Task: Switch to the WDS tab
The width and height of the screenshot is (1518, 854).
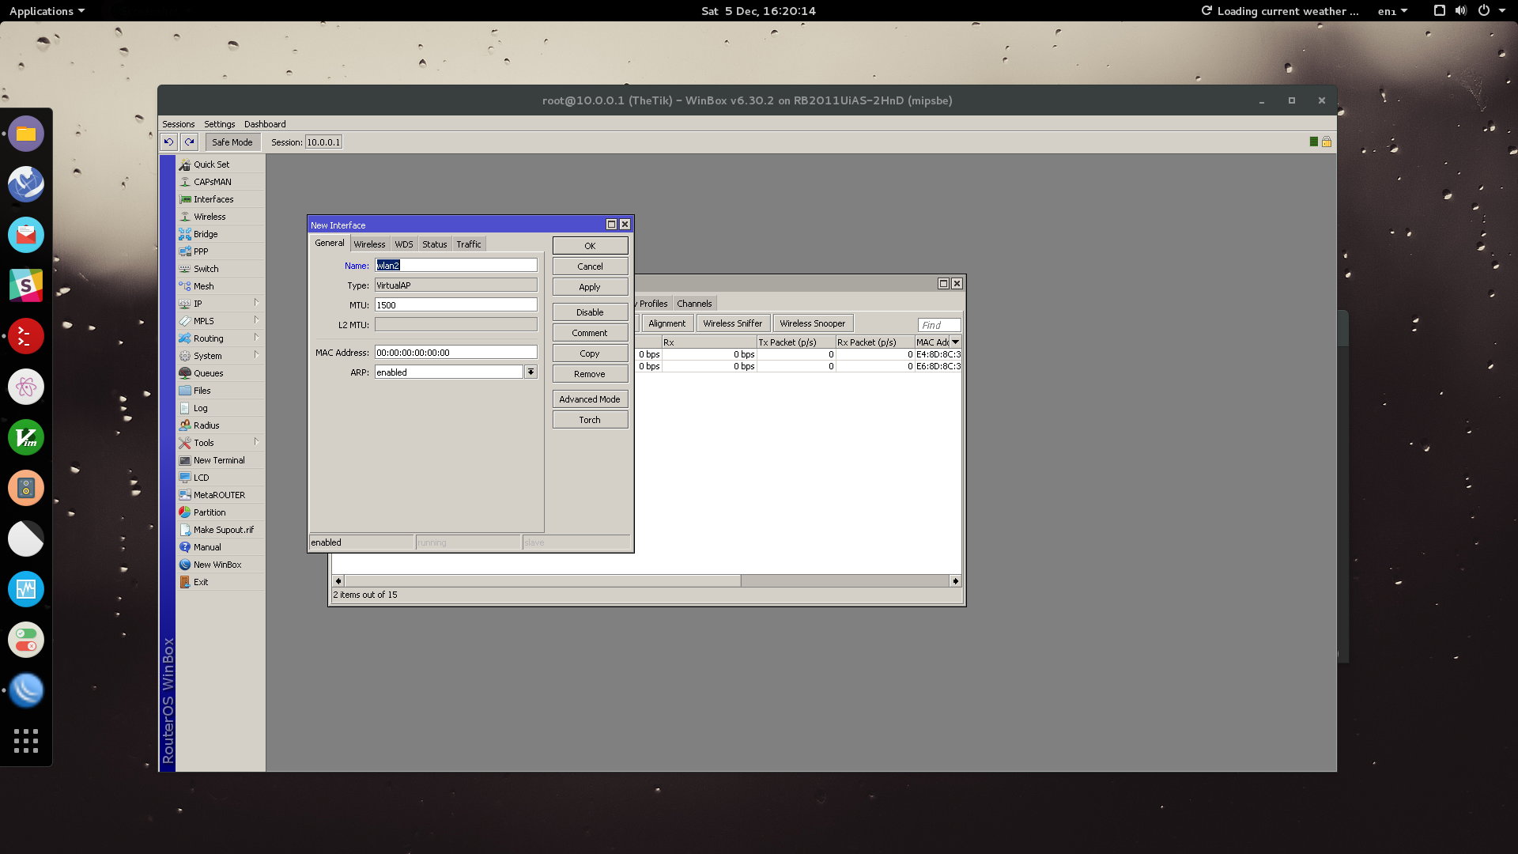Action: click(x=402, y=244)
